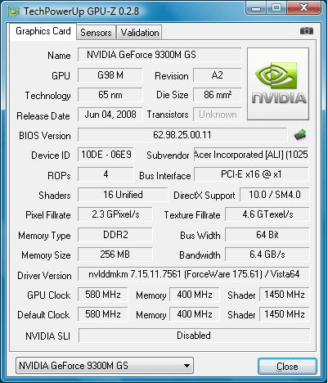The image size is (328, 383).
Task: Select the Graphics Card tab
Action: (x=43, y=31)
